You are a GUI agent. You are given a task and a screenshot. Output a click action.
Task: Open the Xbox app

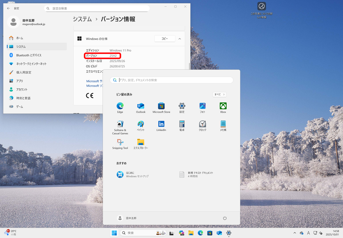pos(223,107)
